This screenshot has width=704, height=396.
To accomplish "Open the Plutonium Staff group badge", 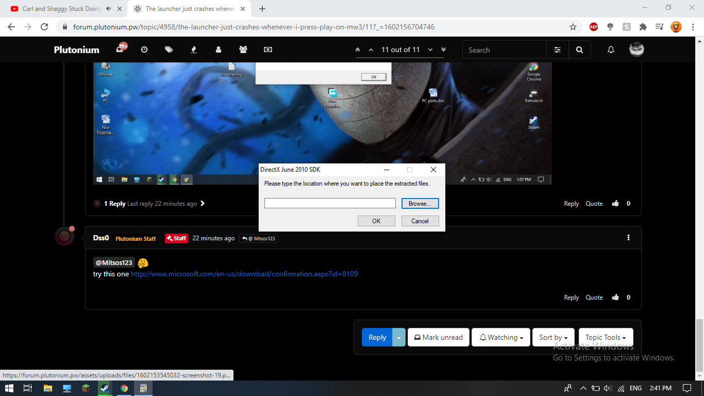I will (136, 239).
